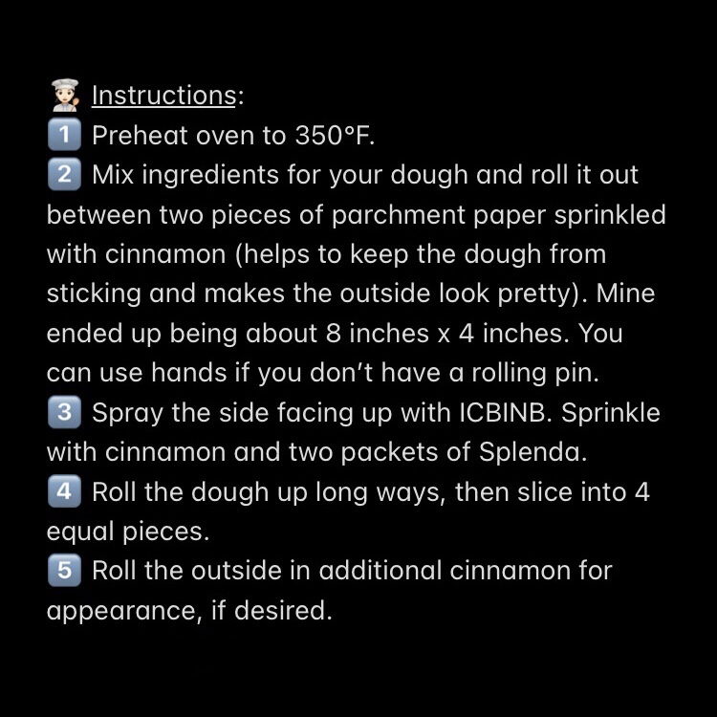Click the number 2 keycap emoji
This screenshot has height=717, width=717.
(x=63, y=175)
